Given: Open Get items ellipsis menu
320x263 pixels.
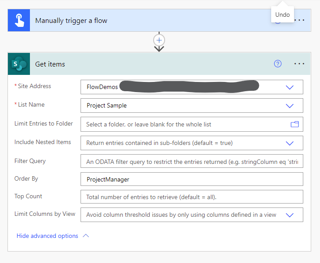Looking at the screenshot, I should click(x=299, y=64).
